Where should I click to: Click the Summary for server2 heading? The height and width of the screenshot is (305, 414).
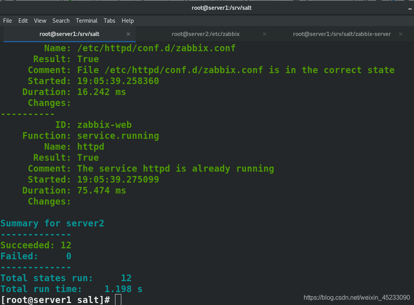point(52,224)
